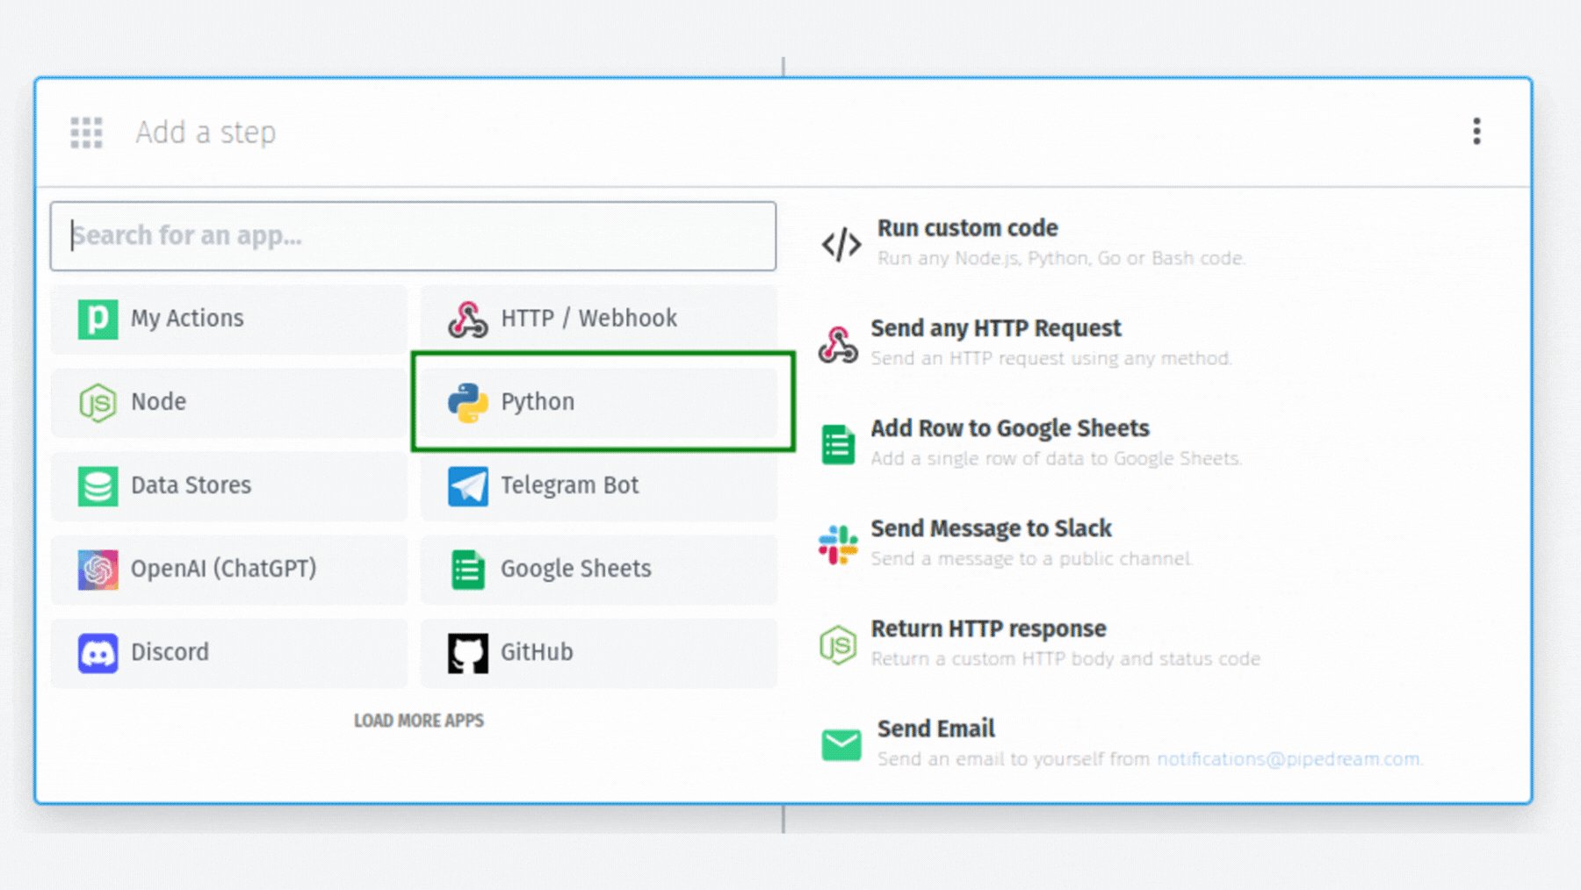The image size is (1581, 890).
Task: Click the green envelope email icon
Action: pos(841,744)
